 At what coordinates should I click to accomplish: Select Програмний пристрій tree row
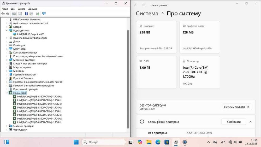pos(25,89)
